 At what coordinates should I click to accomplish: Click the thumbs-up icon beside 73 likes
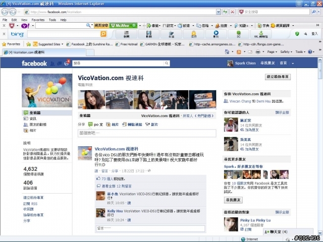tap(98, 178)
